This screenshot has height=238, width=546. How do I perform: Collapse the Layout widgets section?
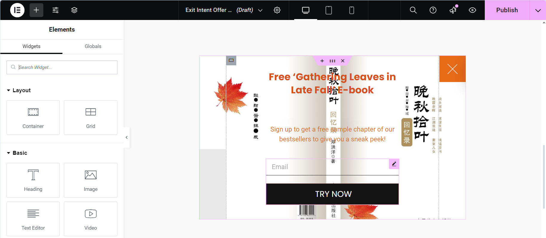[19, 90]
